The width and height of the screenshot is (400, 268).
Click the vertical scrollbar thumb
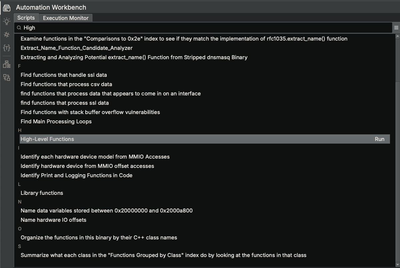click(x=397, y=60)
